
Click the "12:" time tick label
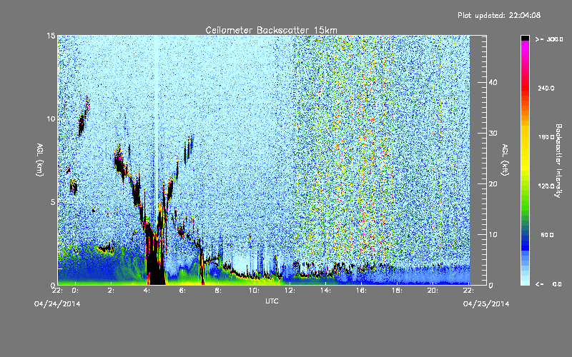(290, 291)
